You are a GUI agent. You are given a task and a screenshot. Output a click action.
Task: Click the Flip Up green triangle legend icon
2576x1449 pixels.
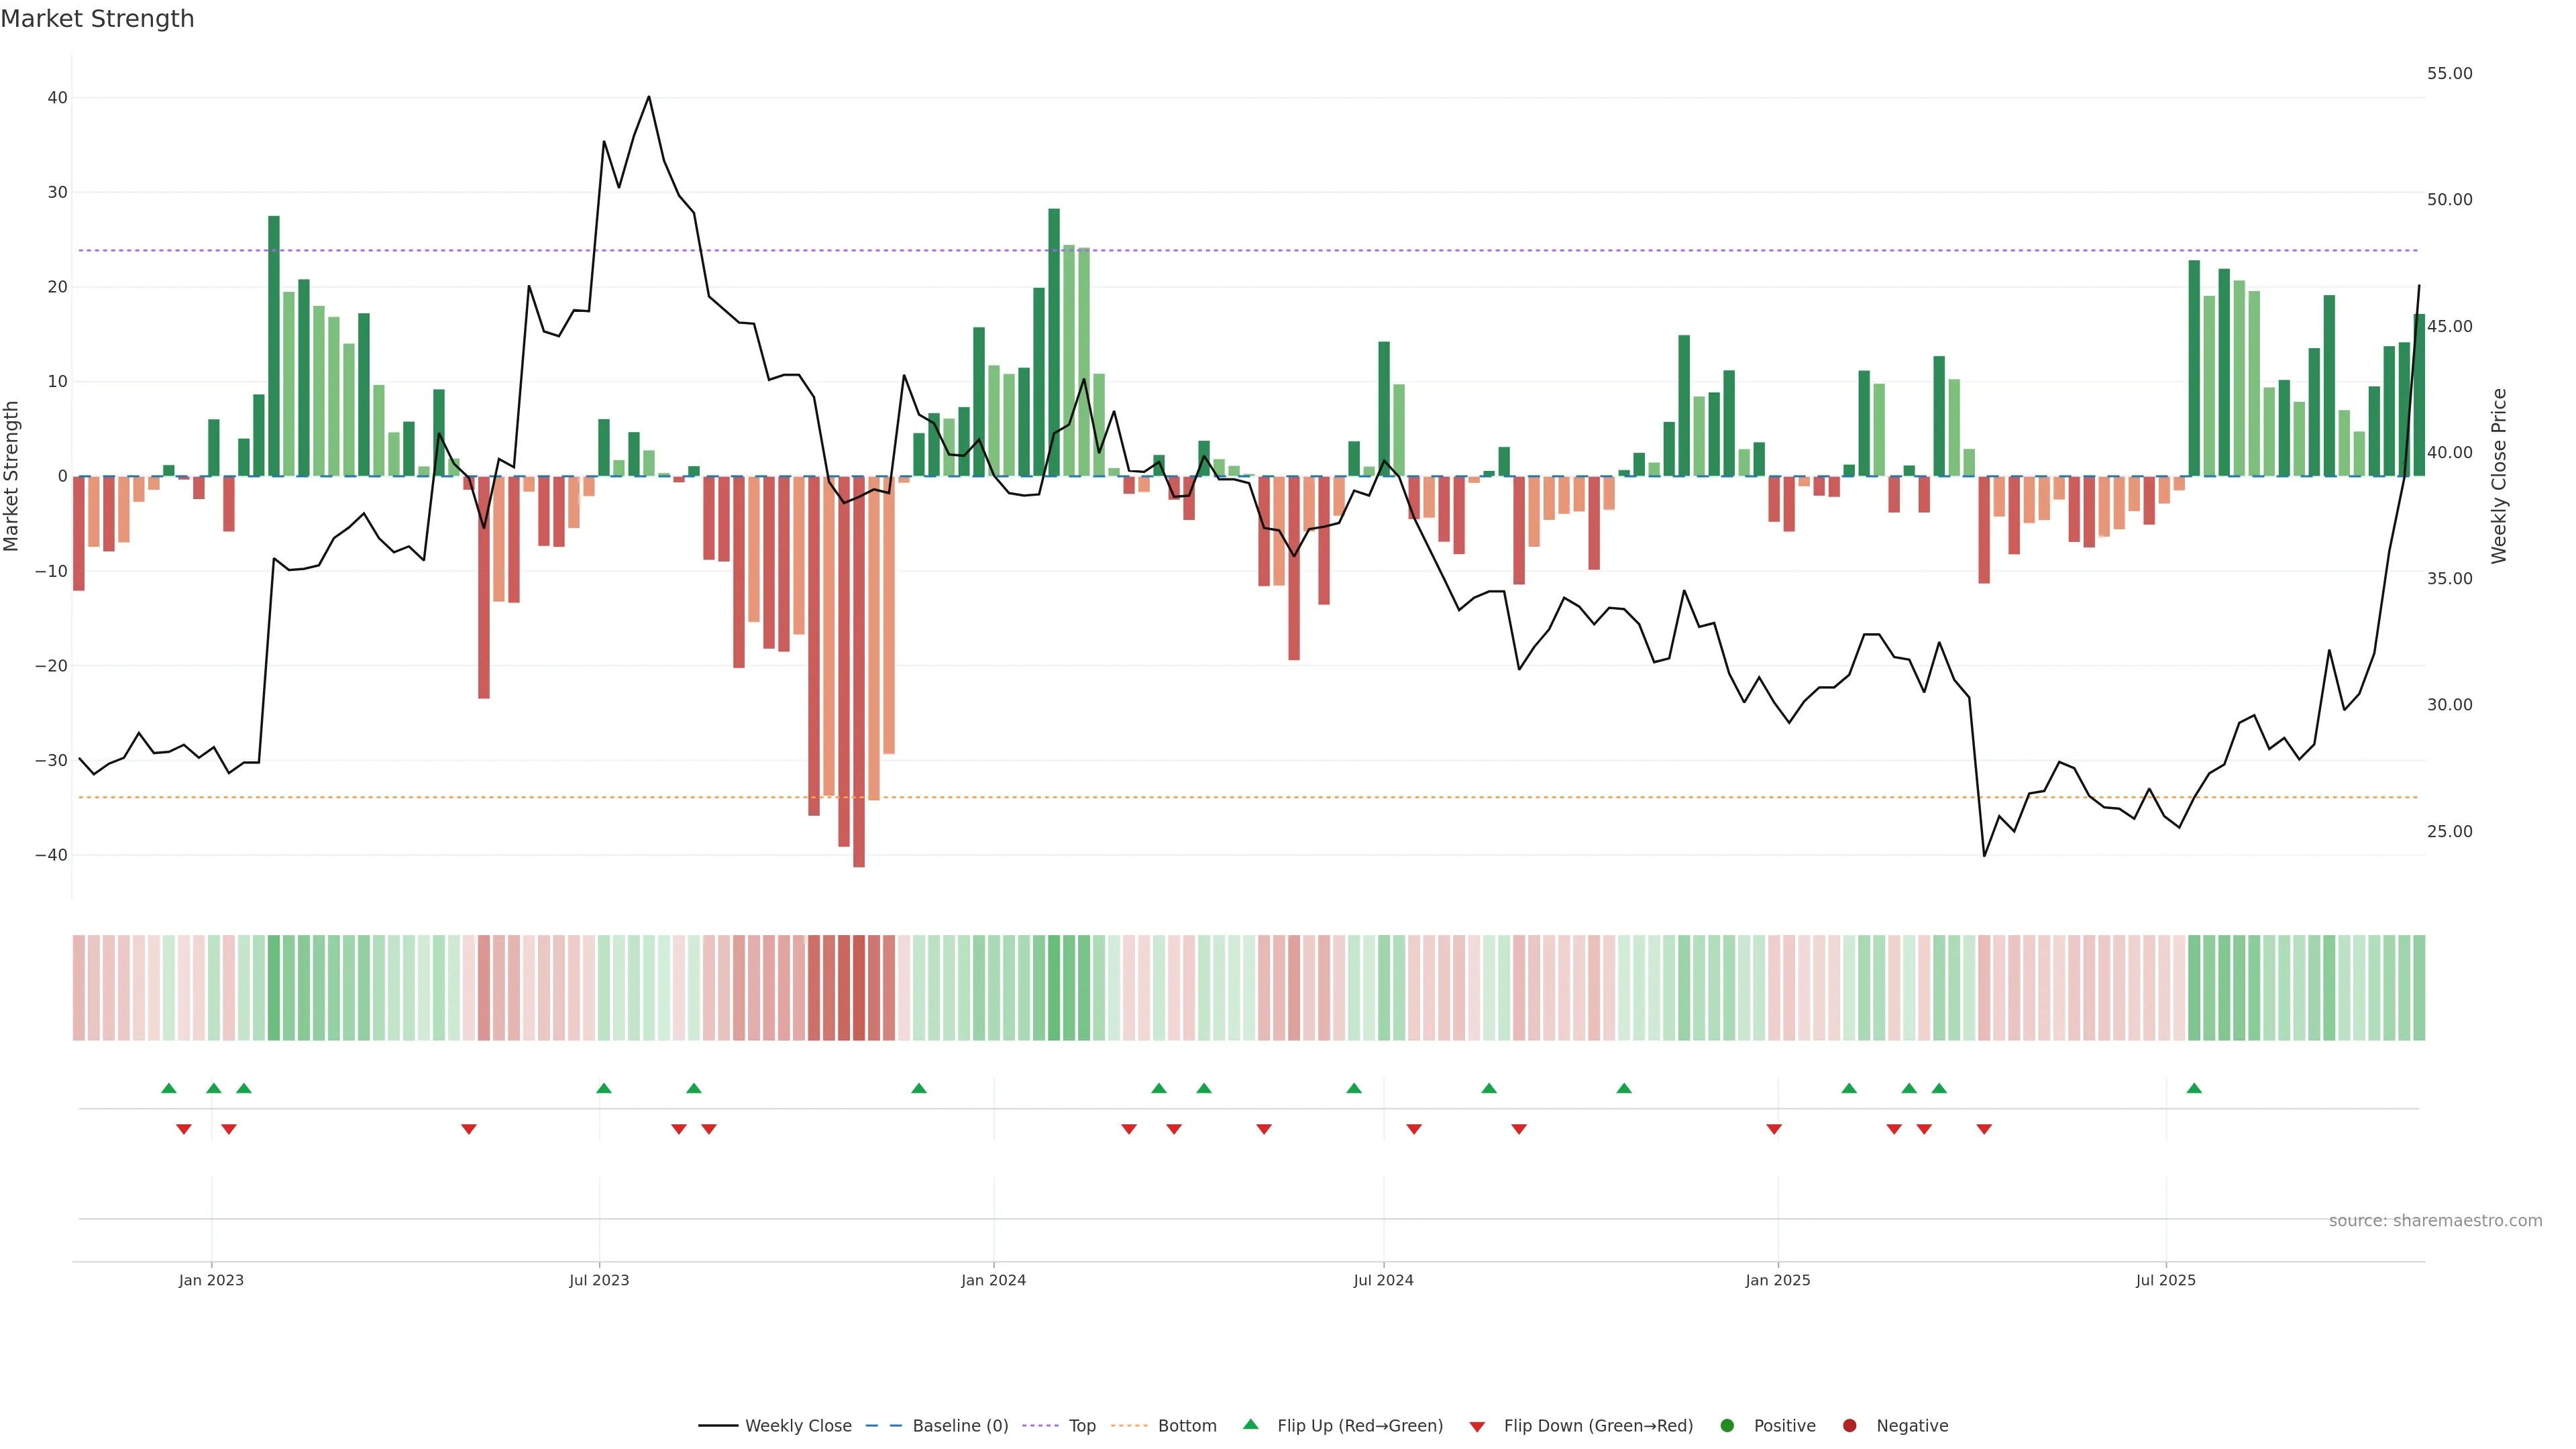click(1250, 1424)
